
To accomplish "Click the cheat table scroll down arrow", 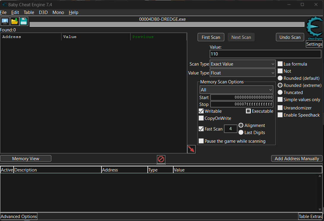I will pos(320,209).
